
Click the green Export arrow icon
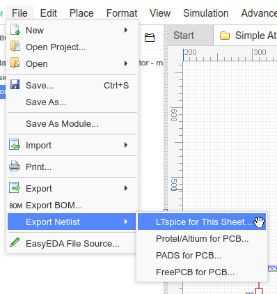tap(15, 187)
